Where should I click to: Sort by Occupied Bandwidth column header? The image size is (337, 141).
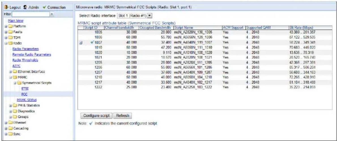(156, 28)
